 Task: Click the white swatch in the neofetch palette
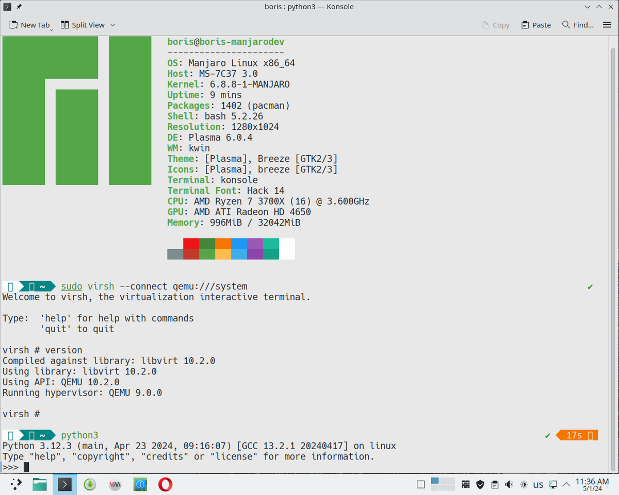(x=287, y=249)
